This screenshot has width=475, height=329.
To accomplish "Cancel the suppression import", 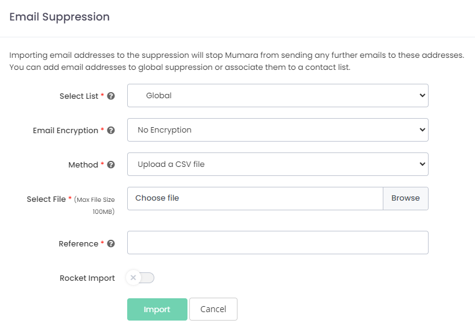I will 213,309.
